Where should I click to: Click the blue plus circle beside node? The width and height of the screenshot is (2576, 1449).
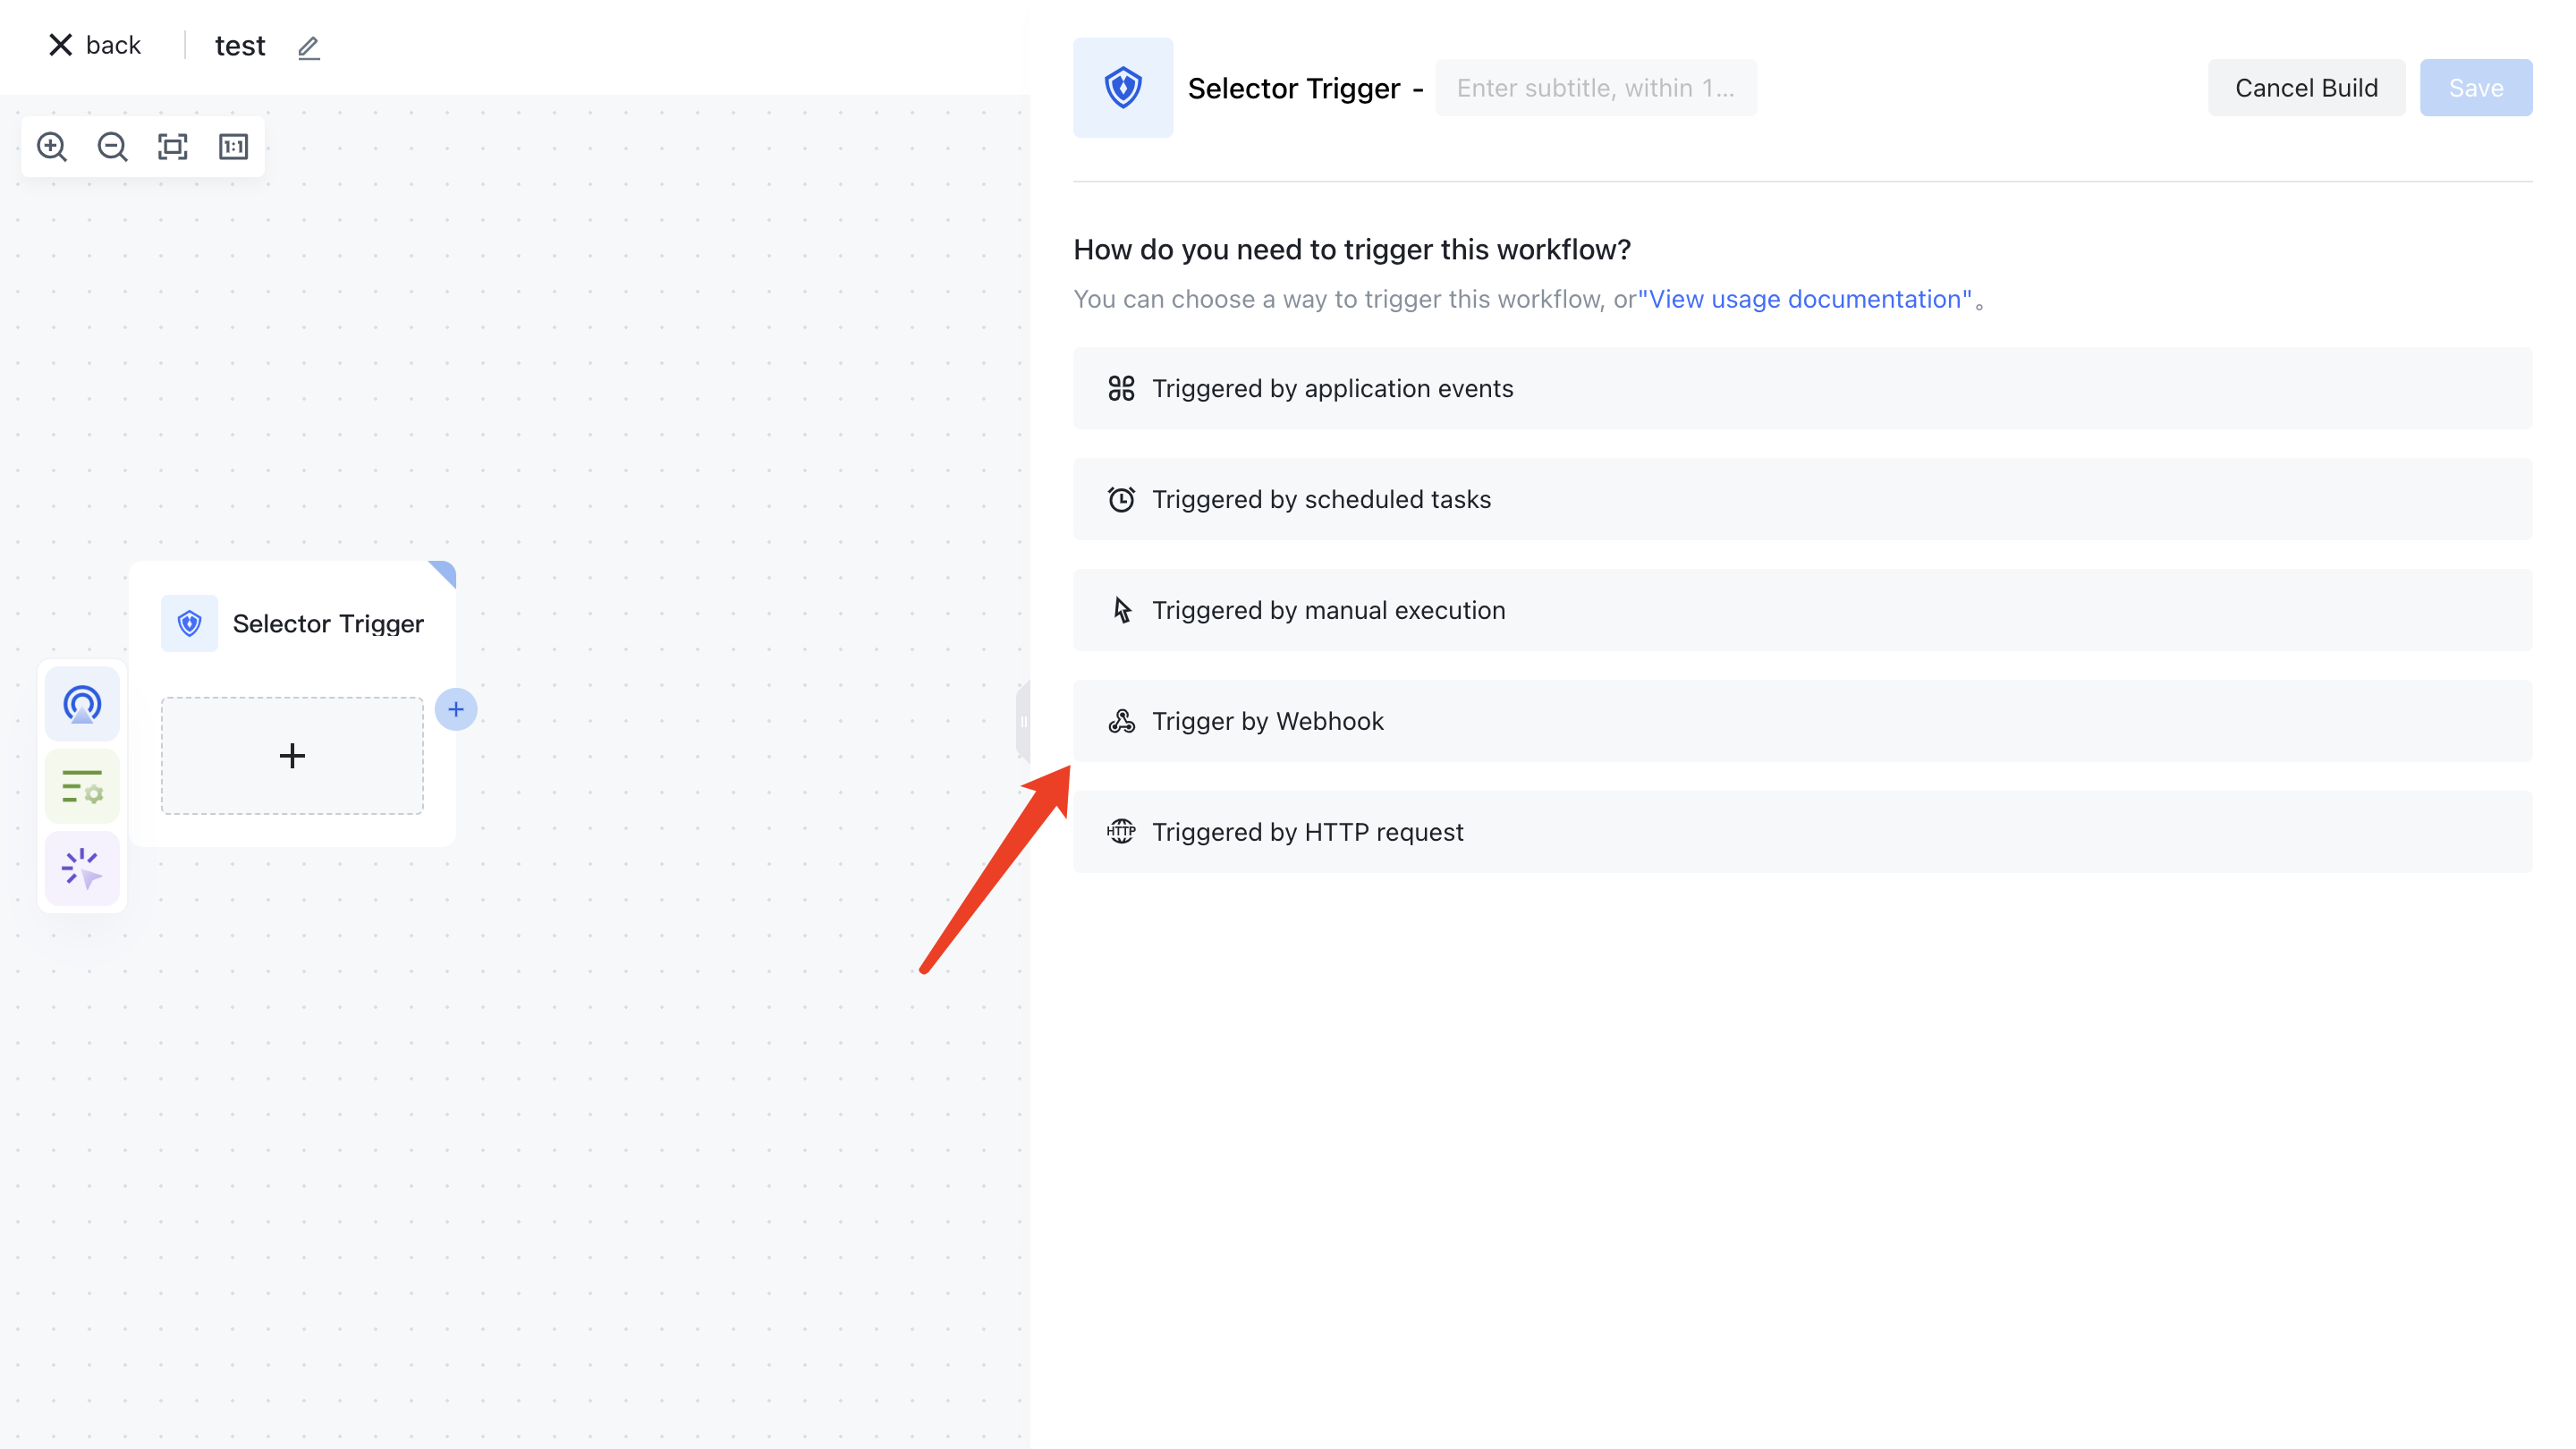tap(456, 710)
